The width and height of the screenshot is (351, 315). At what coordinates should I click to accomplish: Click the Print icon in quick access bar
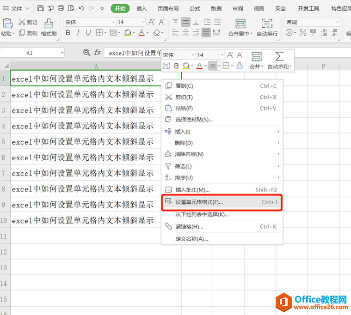(x=61, y=8)
